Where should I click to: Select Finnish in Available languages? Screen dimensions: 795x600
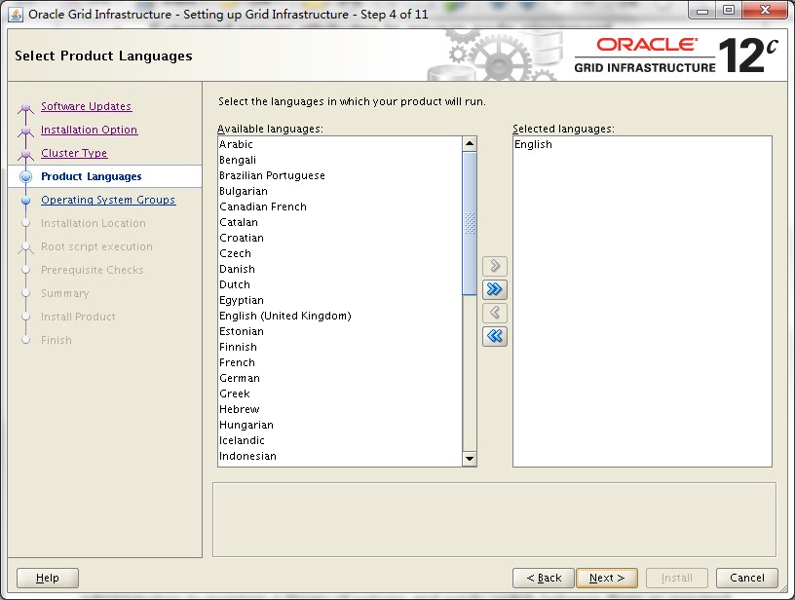click(x=340, y=347)
